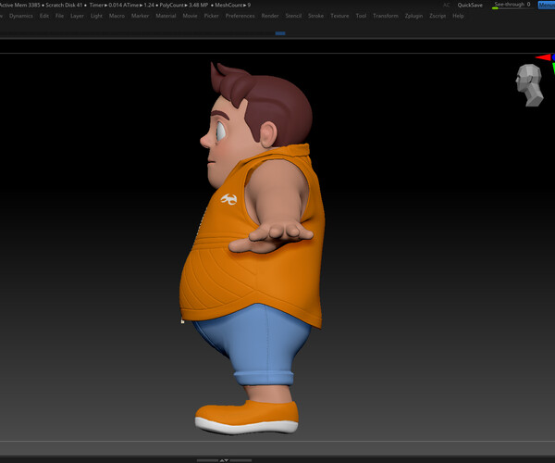Open the Zplugin menu
The height and width of the screenshot is (463, 555).
[413, 16]
